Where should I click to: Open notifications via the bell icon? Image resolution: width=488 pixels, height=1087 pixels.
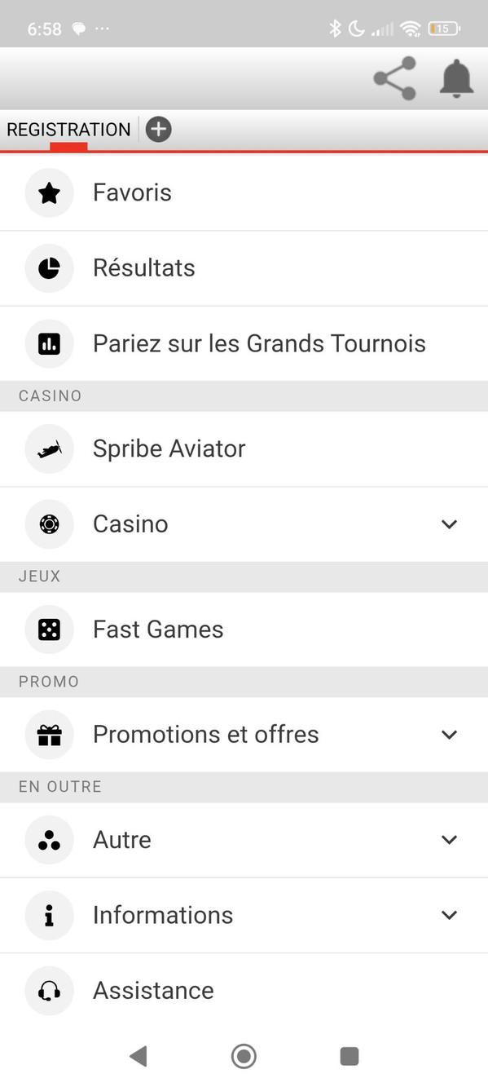456,79
